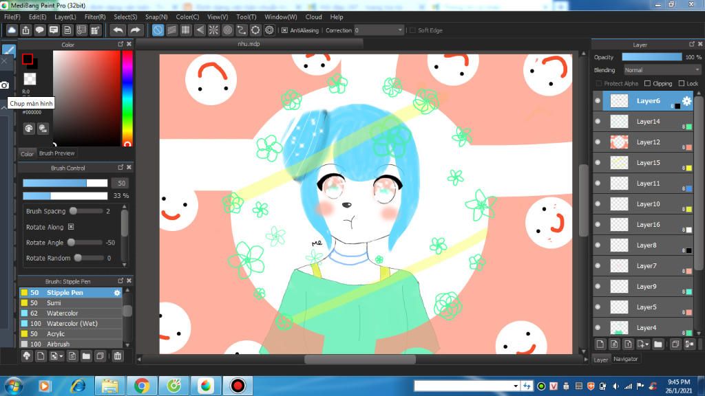Select Layer8 row
This screenshot has height=396, width=705.
pos(644,245)
